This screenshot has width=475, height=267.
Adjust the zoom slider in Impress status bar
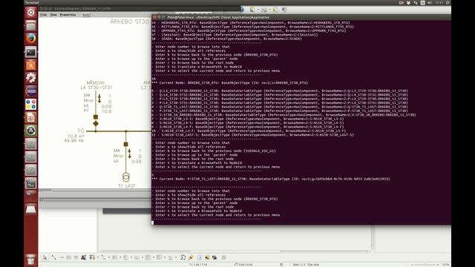[425, 265]
